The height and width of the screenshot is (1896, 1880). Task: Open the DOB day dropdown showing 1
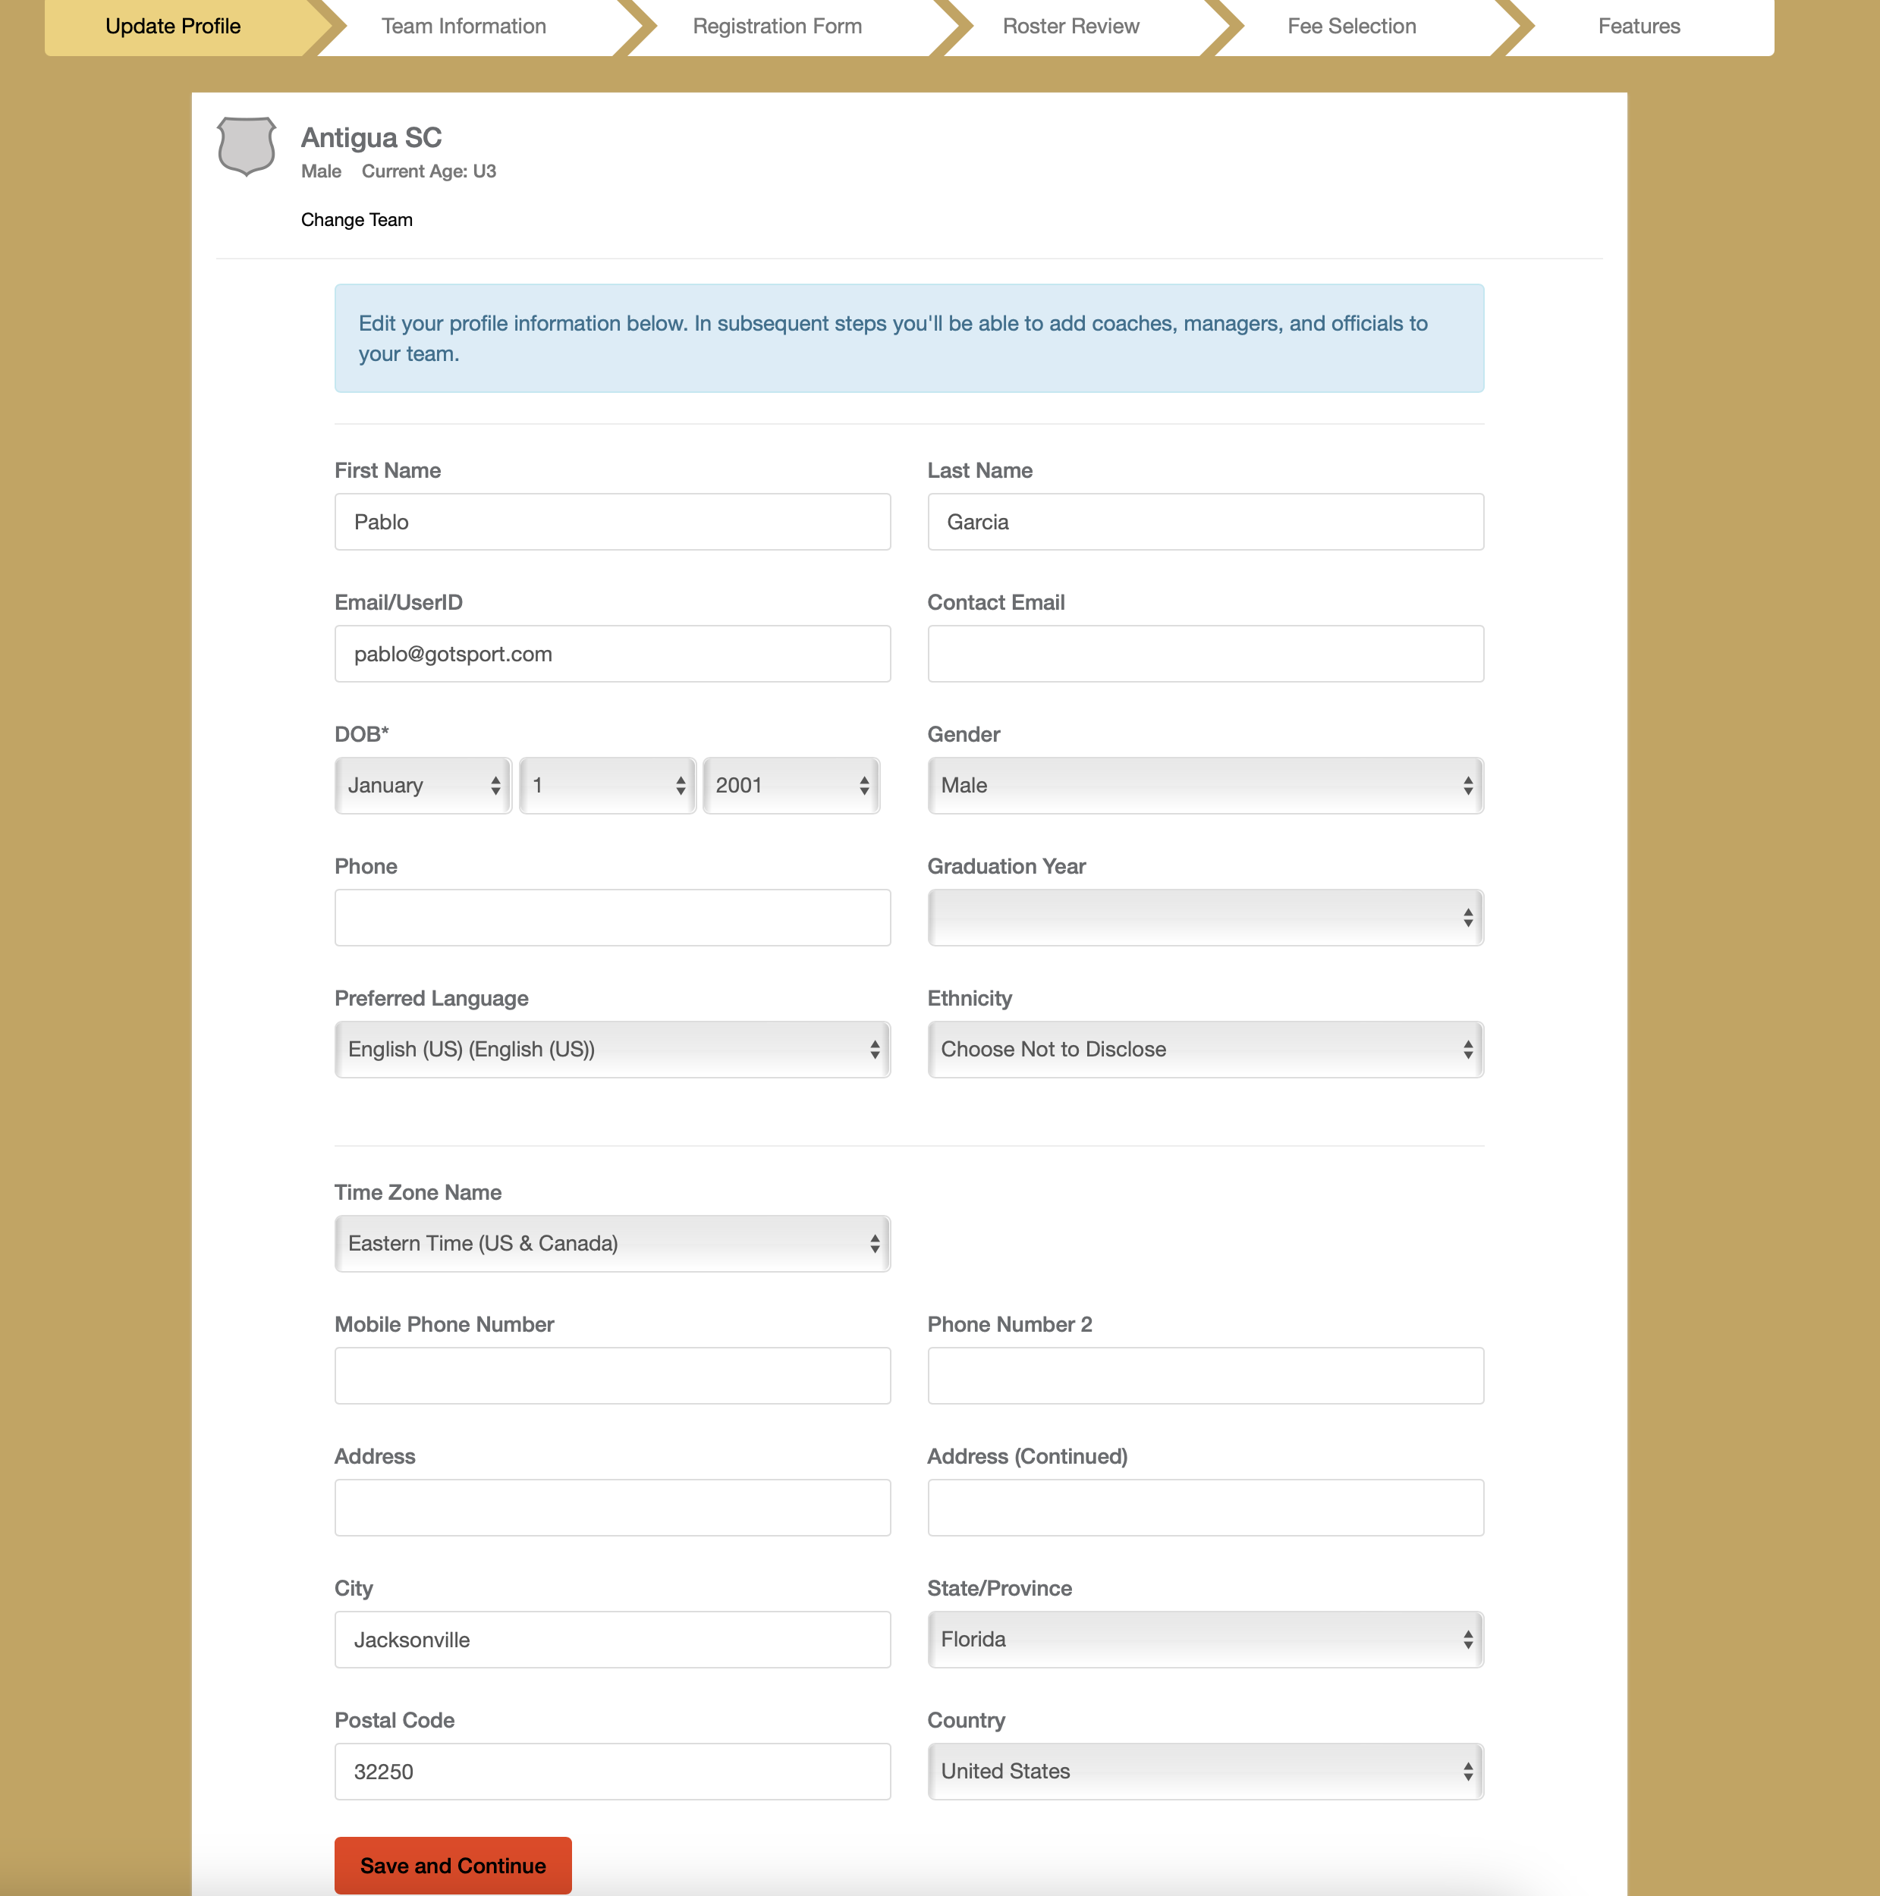pyautogui.click(x=607, y=785)
